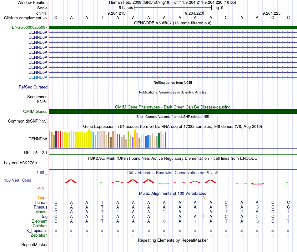
Task: Click the 9,264,215 position marker
Action: click(116, 13)
